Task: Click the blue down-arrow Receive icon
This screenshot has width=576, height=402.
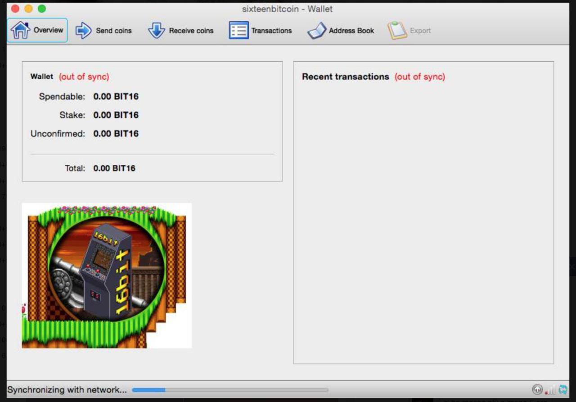Action: (156, 31)
